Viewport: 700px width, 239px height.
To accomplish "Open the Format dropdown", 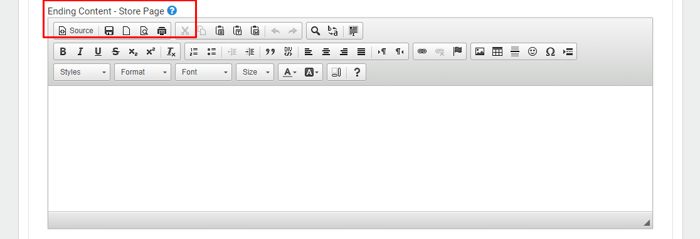I will (142, 72).
